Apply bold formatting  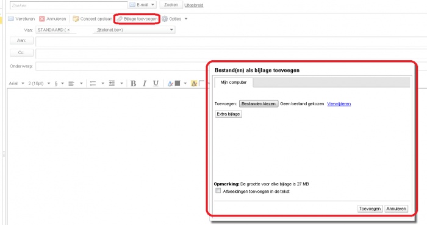[133, 83]
